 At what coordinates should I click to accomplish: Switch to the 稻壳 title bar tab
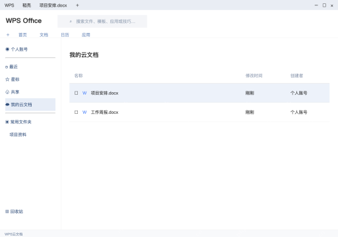(x=26, y=5)
